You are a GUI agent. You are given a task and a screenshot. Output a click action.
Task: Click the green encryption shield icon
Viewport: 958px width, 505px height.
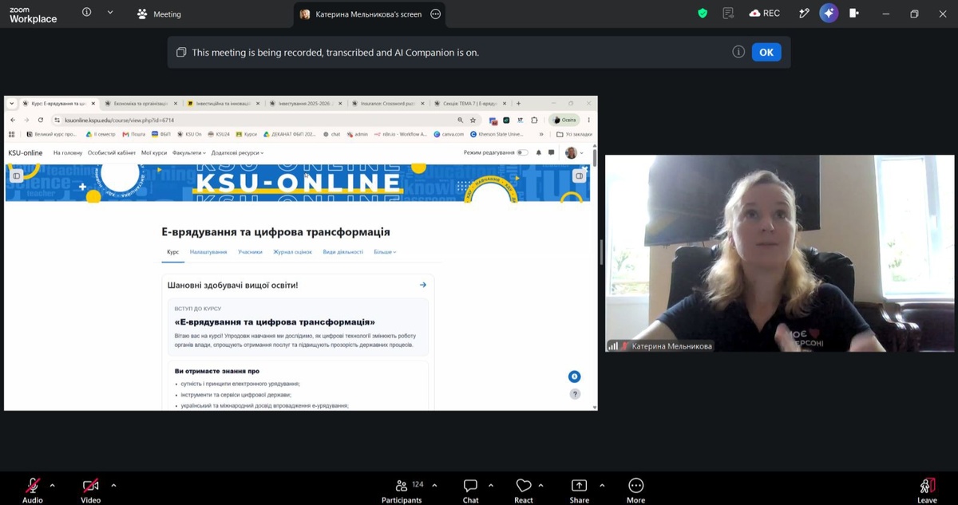703,14
